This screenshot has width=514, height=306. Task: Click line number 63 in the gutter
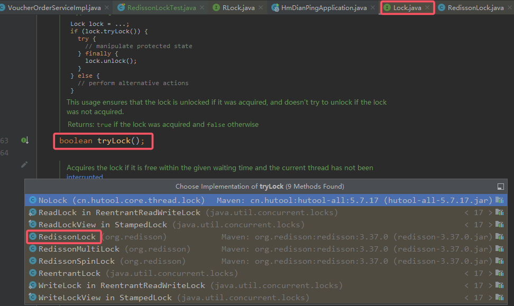[4, 141]
